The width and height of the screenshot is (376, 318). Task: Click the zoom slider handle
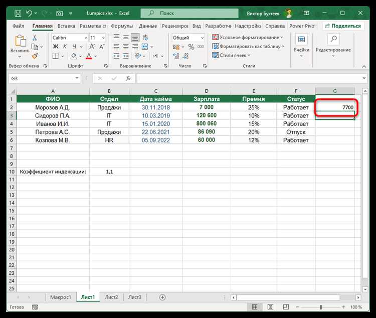point(321,307)
